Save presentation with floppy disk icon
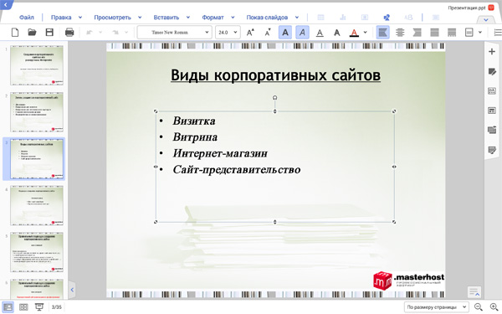 point(49,33)
